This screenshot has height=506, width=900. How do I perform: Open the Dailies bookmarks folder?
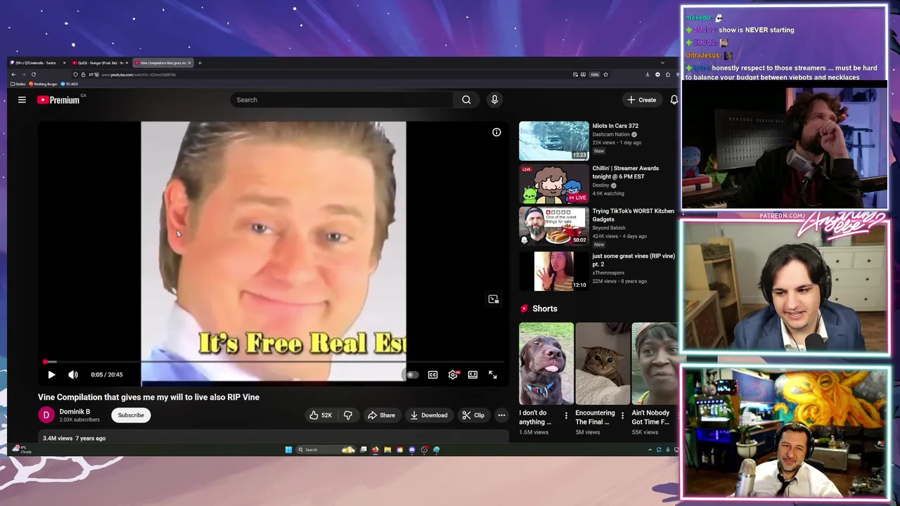pyautogui.click(x=18, y=84)
